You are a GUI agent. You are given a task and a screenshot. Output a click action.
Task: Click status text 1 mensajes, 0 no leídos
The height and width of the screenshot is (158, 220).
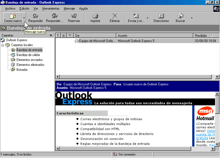pos(16,154)
